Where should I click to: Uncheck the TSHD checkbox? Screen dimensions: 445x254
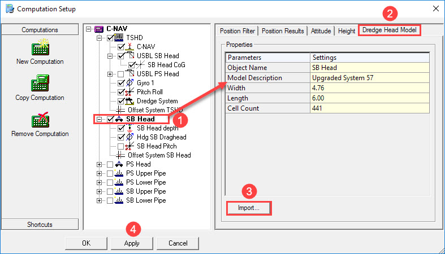coord(110,38)
